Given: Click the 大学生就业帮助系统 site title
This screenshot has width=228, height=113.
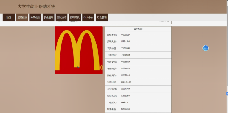Looking at the screenshot, I should click(x=36, y=7).
